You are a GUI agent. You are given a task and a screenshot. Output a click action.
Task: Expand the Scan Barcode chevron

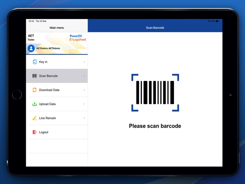(x=84, y=76)
